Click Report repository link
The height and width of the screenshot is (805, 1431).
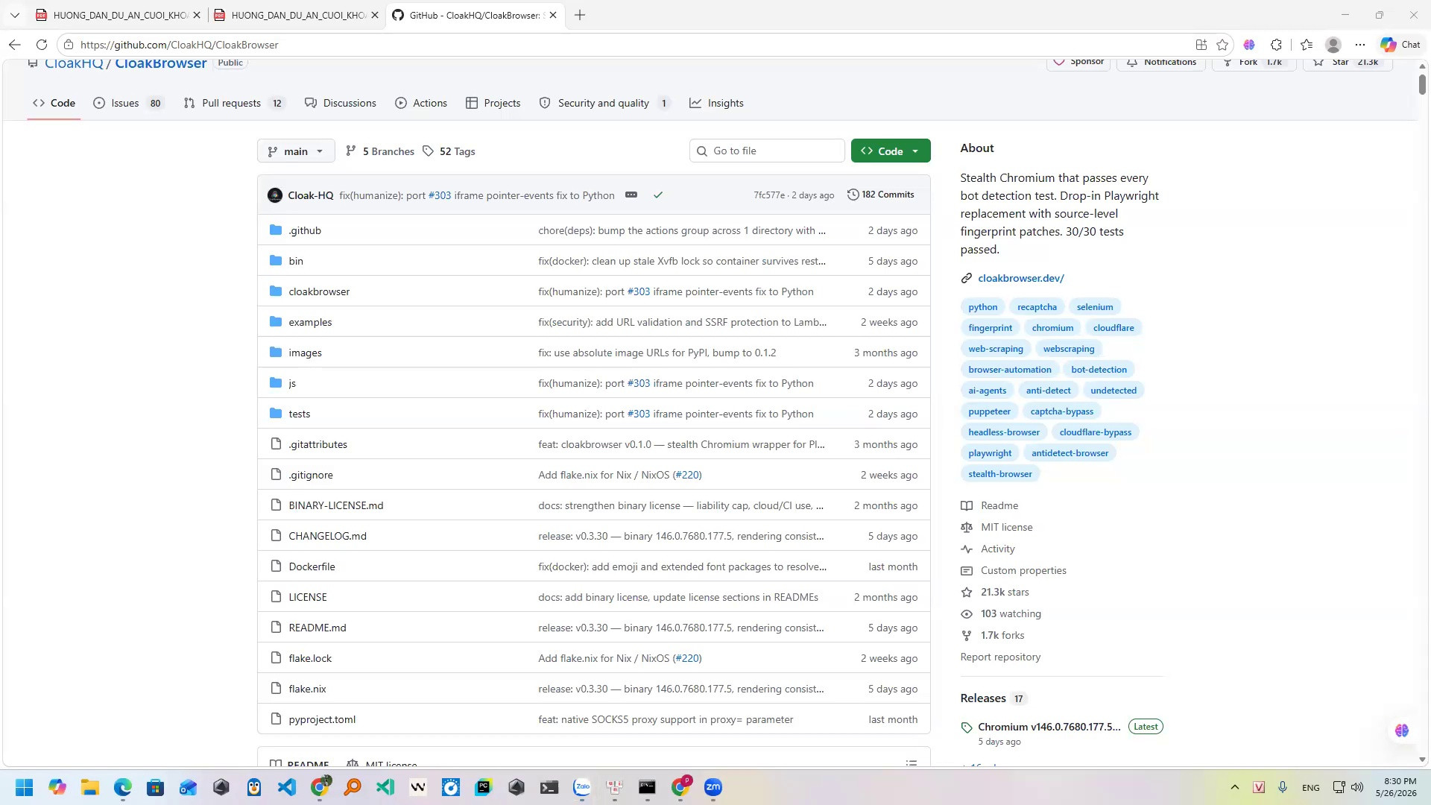click(1000, 657)
